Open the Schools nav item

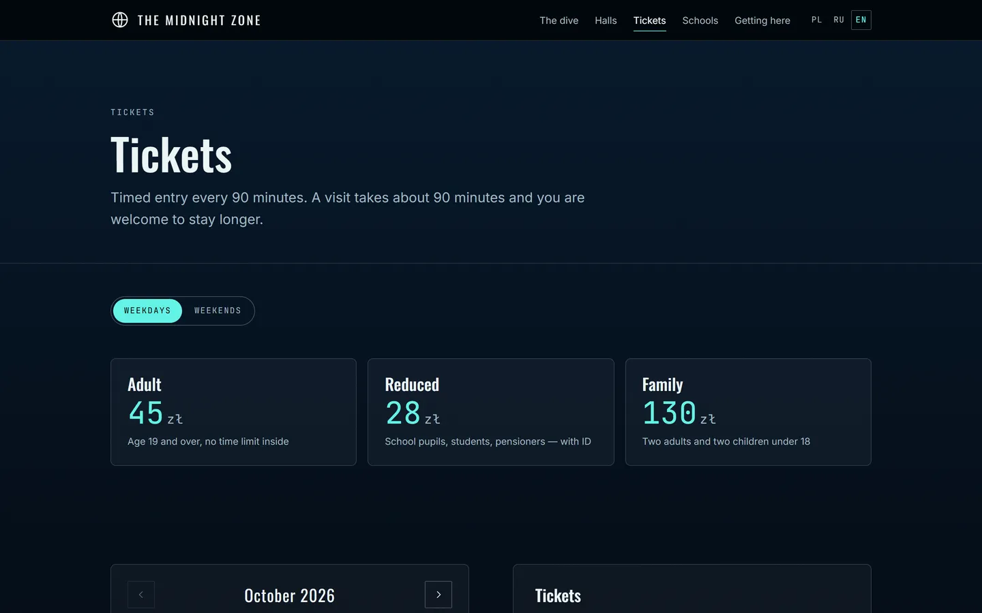(x=700, y=20)
